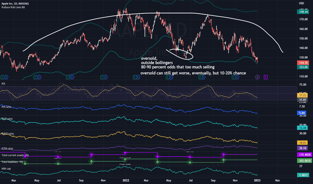
Task: Open the USD currency selector
Action: tap(302, 3)
